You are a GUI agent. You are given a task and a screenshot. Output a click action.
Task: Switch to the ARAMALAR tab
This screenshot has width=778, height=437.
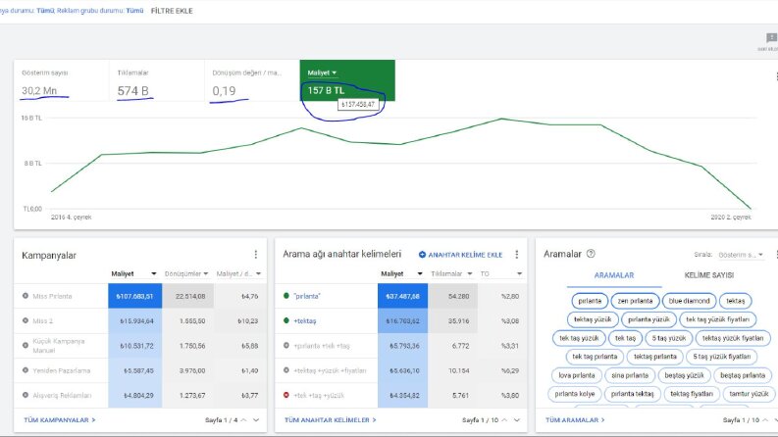tap(614, 275)
